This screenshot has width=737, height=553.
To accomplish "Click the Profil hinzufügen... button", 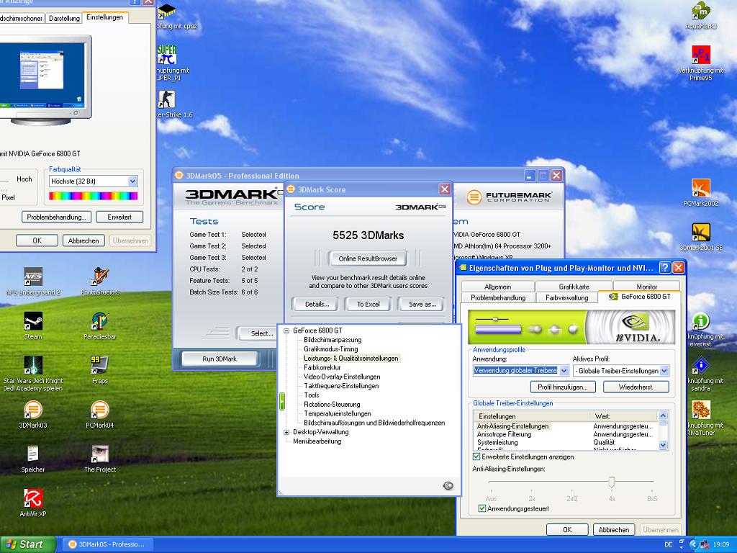I will 563,387.
